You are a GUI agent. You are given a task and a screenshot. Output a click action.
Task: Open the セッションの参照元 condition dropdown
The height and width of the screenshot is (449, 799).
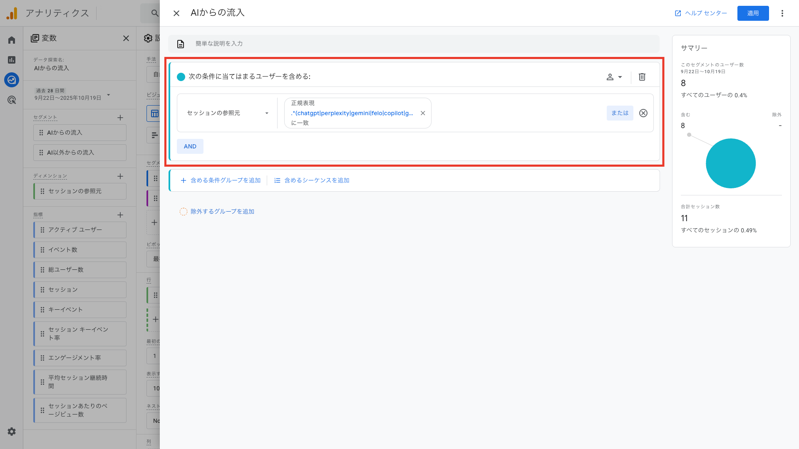tap(227, 113)
